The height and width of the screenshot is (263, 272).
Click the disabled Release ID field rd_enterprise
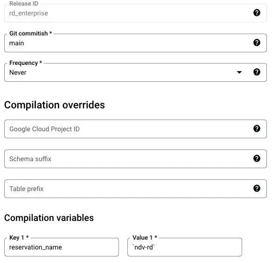coord(135,13)
